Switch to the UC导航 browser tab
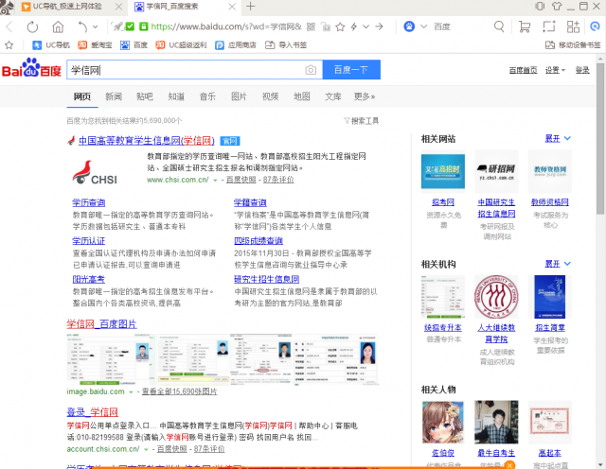This screenshot has height=469, width=606. coord(67,7)
